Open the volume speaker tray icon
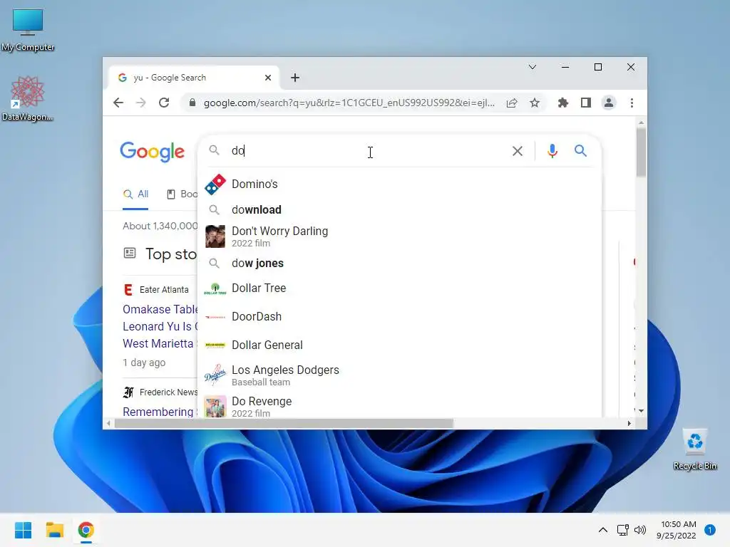This screenshot has width=730, height=547. point(640,530)
